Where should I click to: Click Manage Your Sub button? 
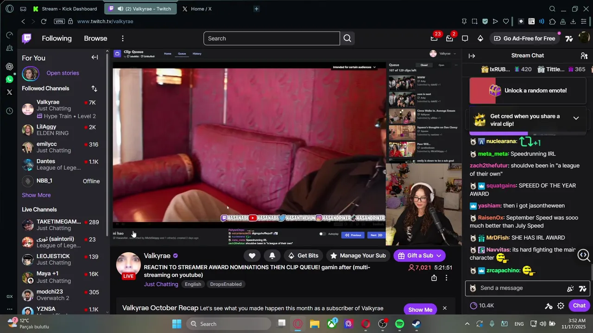(358, 256)
